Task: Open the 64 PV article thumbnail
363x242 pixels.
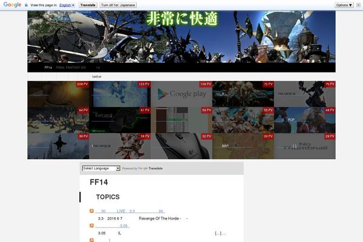Action: point(58,120)
